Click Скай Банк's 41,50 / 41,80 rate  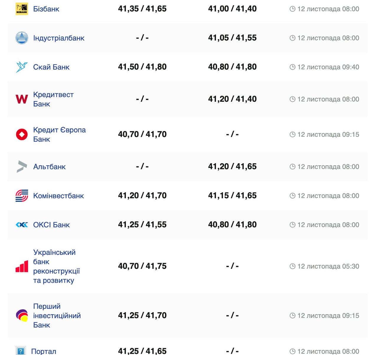(142, 67)
